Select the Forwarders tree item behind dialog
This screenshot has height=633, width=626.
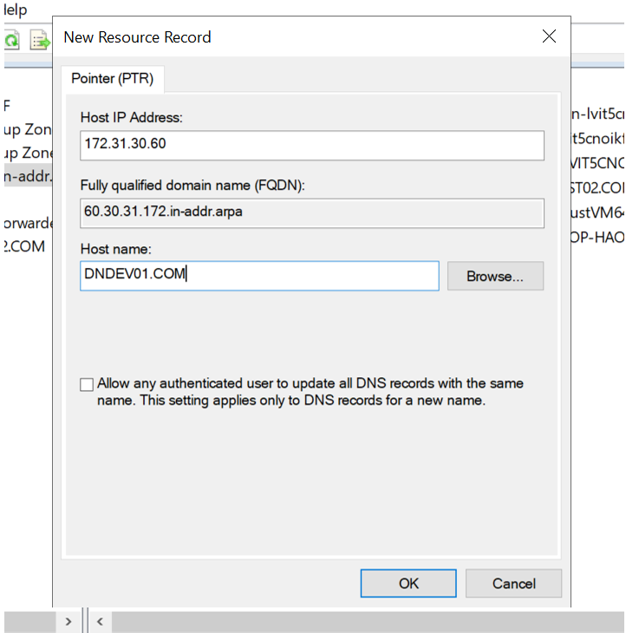click(28, 223)
